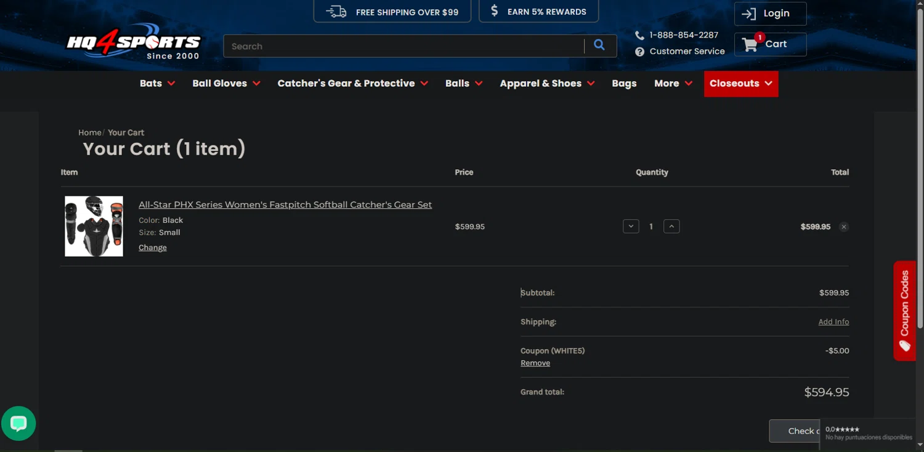Click the Size: Small text
This screenshot has width=924, height=452.
[x=160, y=232]
